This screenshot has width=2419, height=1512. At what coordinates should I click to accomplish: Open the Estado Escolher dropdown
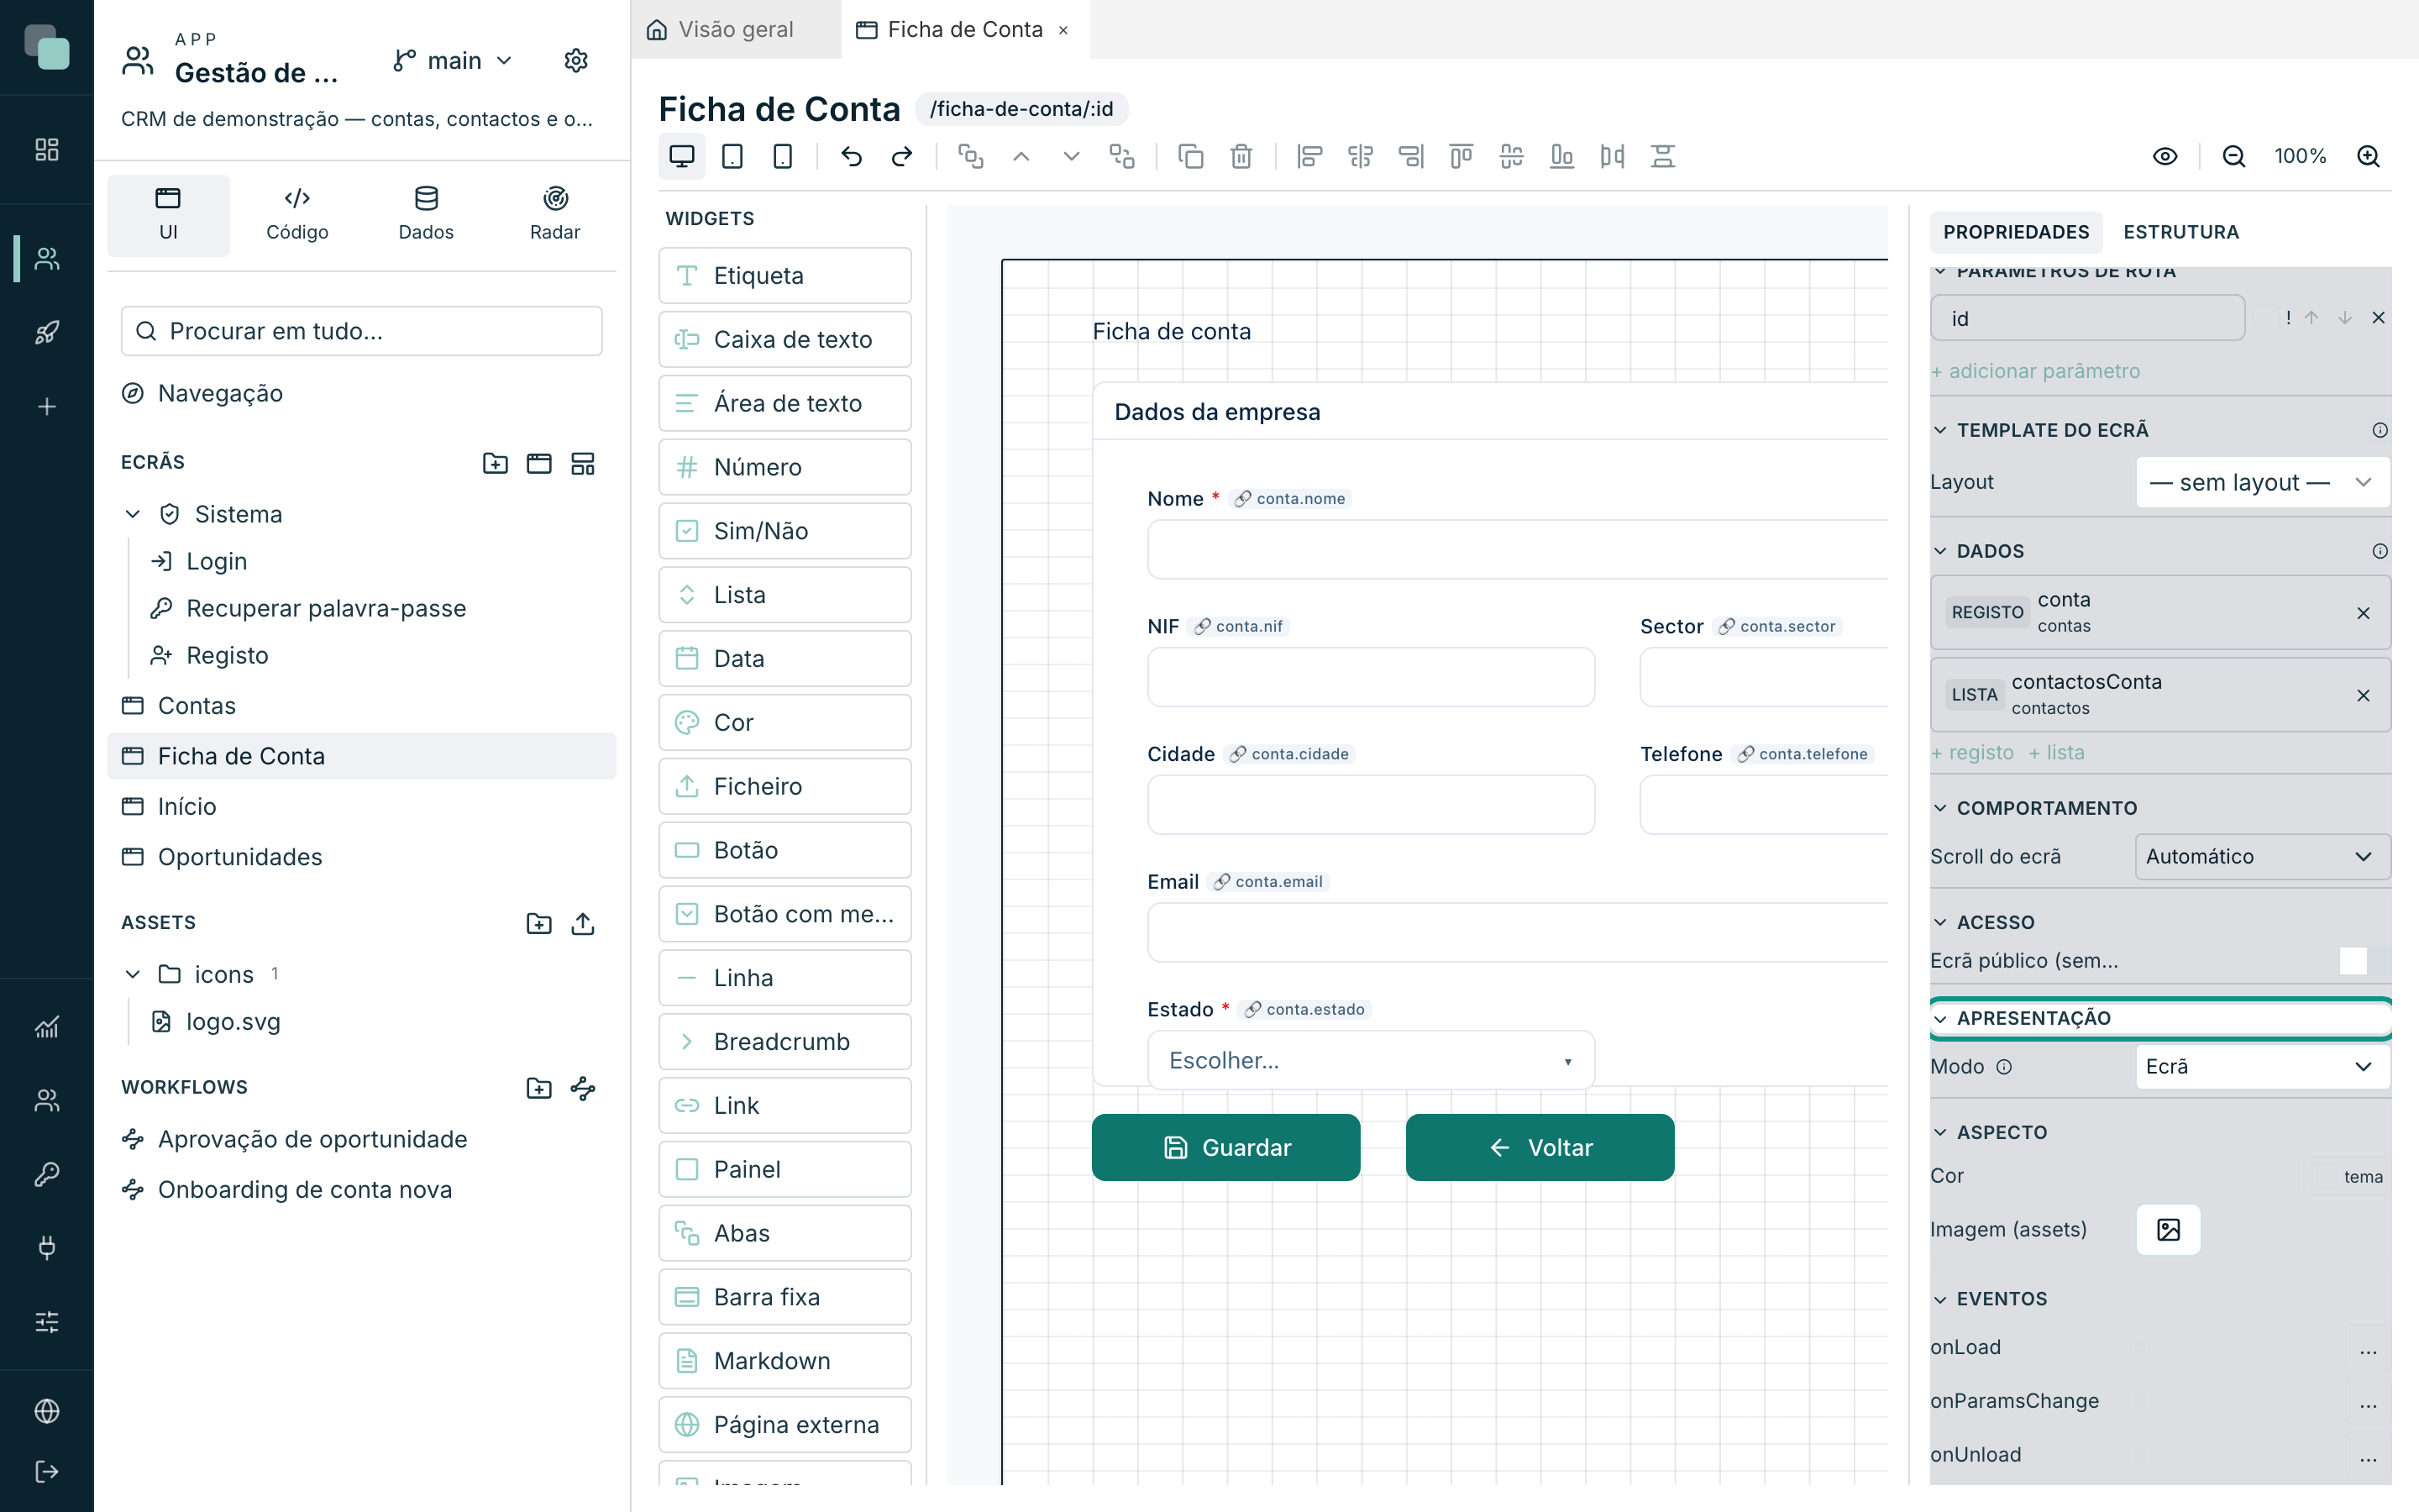pos(1371,1060)
